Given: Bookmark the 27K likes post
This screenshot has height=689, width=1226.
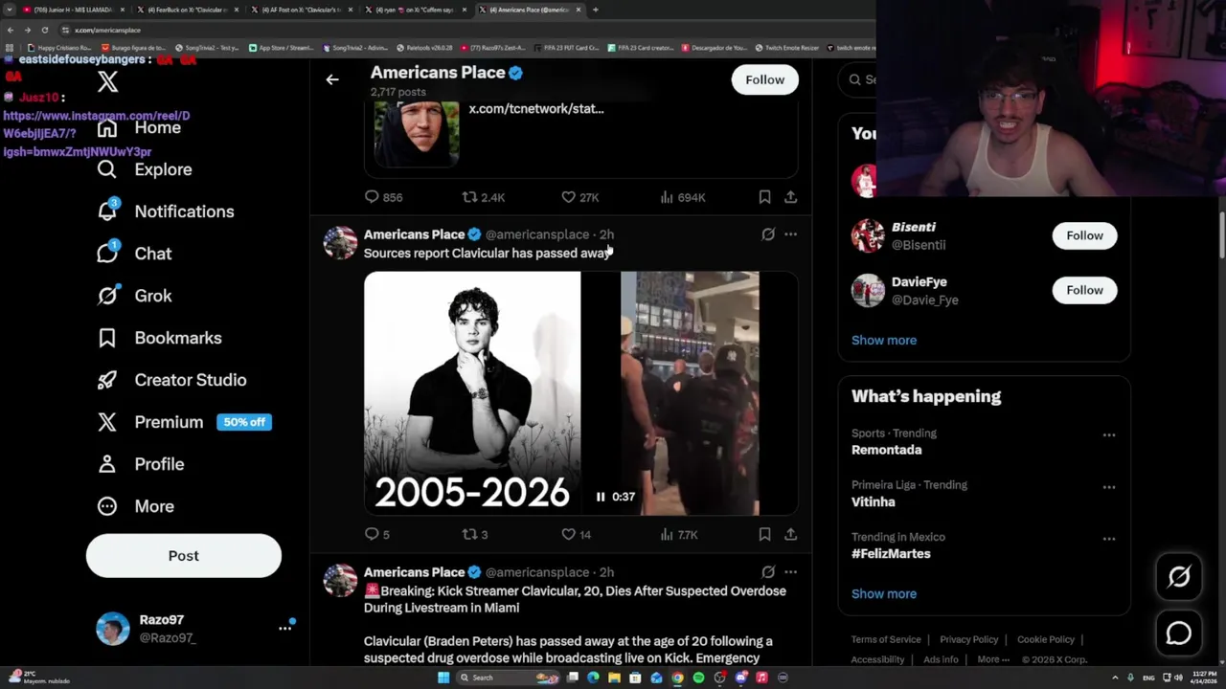Looking at the screenshot, I should [764, 197].
